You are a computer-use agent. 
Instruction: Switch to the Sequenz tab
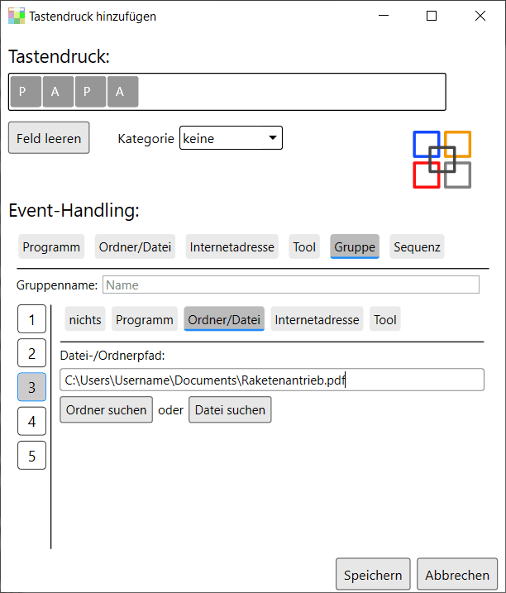417,246
